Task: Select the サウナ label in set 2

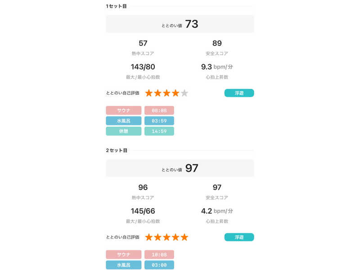Action: point(123,255)
